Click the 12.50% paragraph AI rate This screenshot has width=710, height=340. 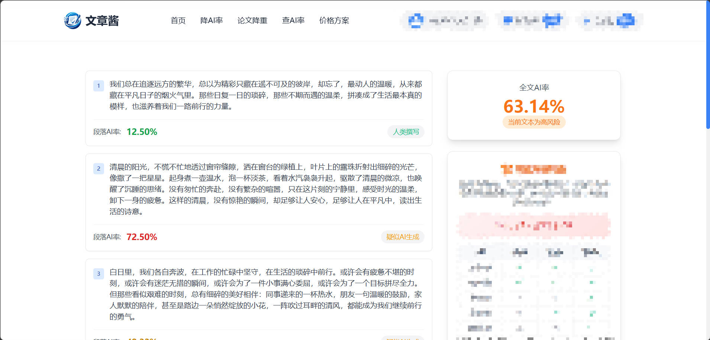pyautogui.click(x=142, y=132)
